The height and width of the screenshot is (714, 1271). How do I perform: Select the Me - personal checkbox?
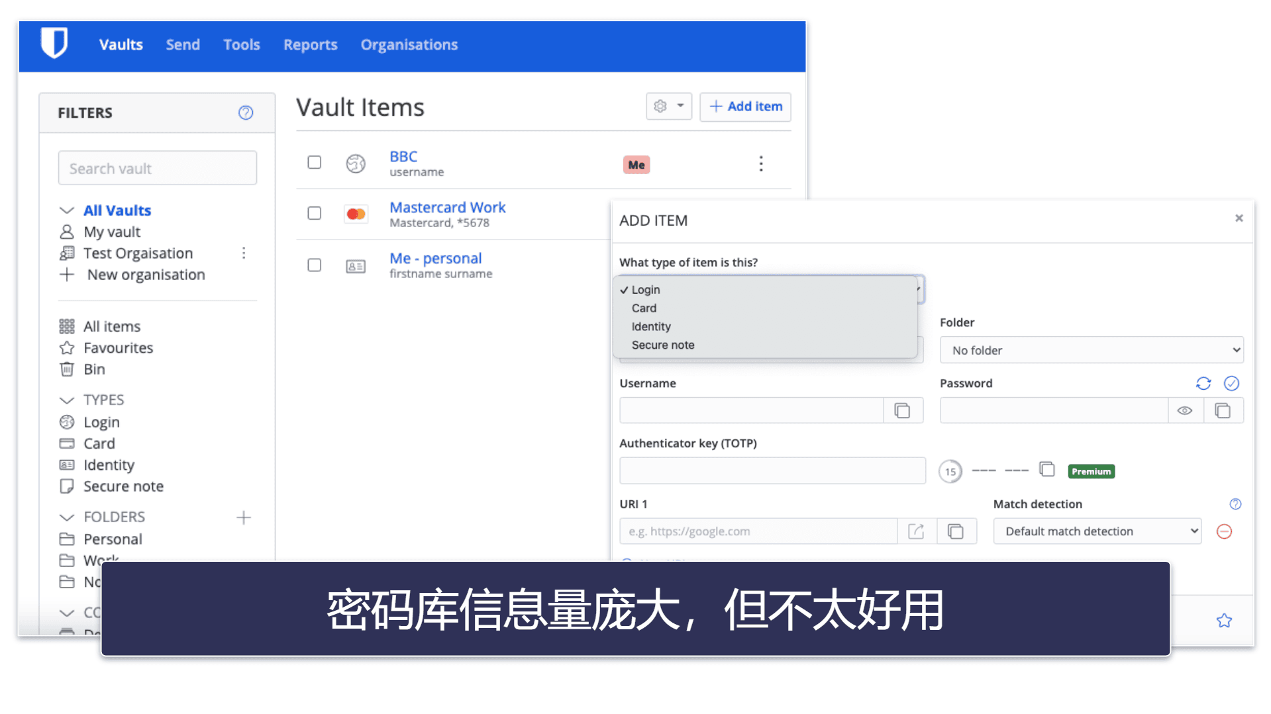point(315,265)
